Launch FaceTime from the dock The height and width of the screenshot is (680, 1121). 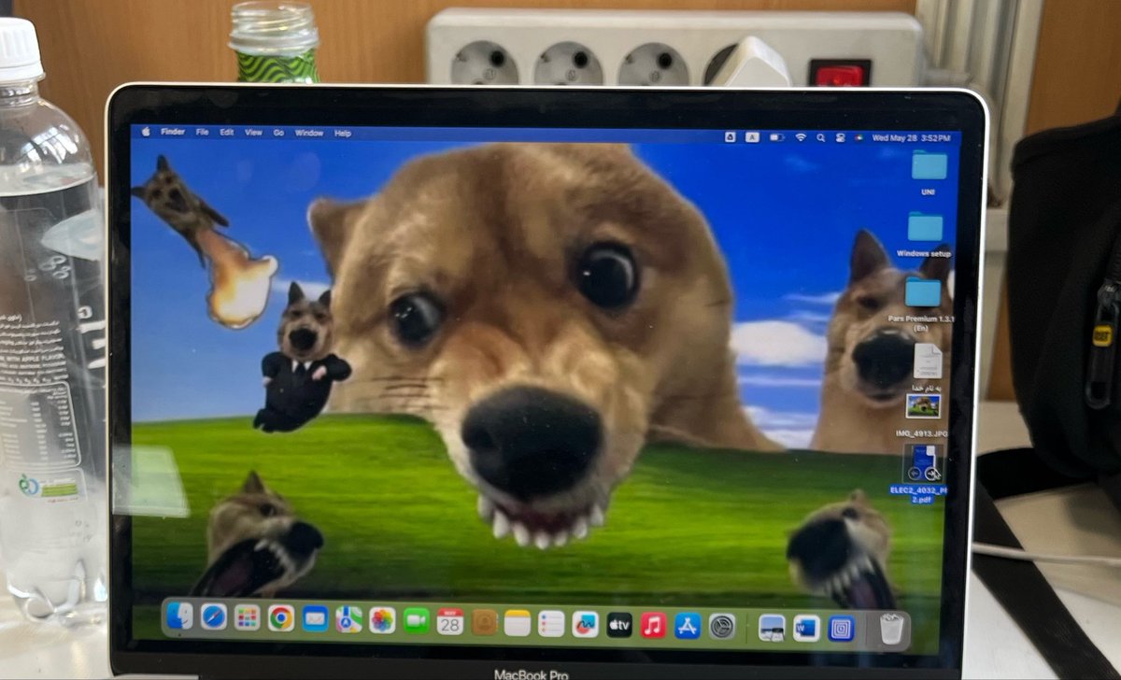(417, 620)
